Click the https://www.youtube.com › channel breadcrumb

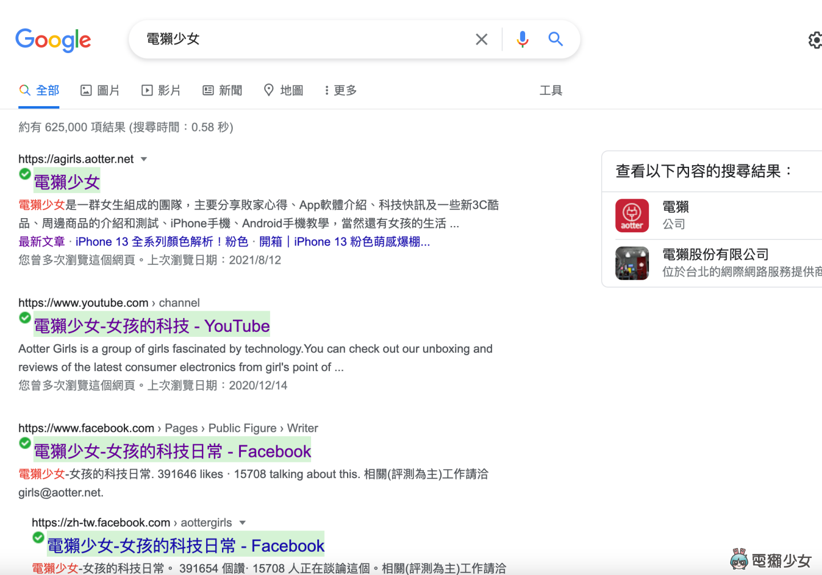click(x=109, y=303)
